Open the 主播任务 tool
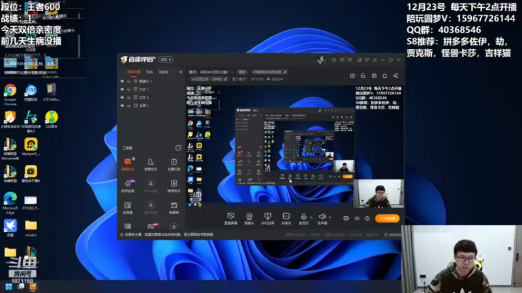Viewport: 522px width, 293px height. 174,165
